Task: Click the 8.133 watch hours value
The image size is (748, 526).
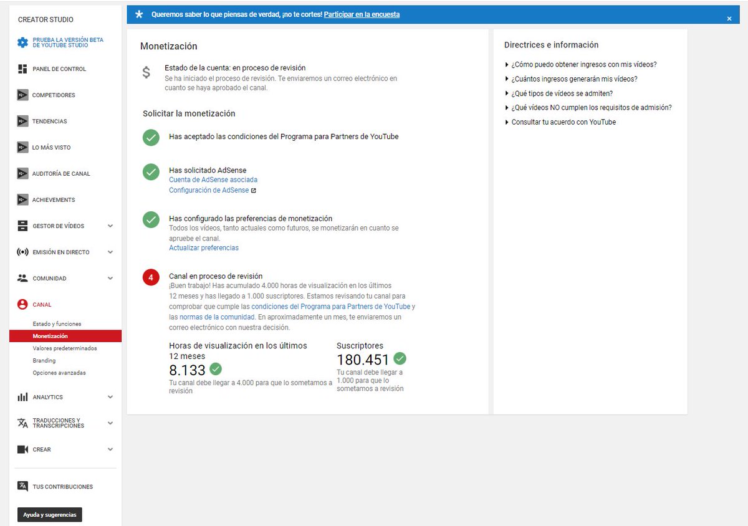Action: 187,370
